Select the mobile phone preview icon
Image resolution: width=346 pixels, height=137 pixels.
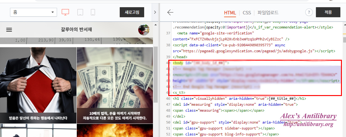coord(93,12)
